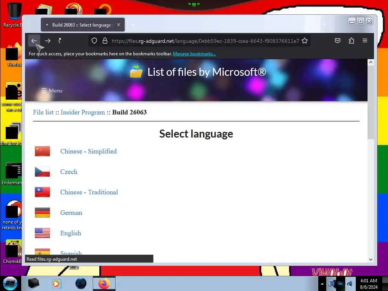388x291 pixels.
Task: Choose the Chinese - Traditional language link
Action: coord(89,192)
